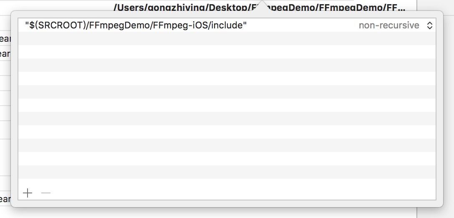The height and width of the screenshot is (218, 454).
Task: Select the tenth row in the paths list
Action: point(227,145)
